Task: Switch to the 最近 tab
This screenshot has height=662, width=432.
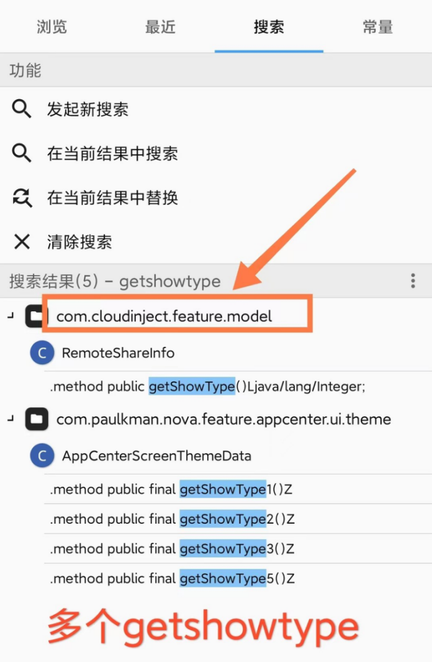Action: (160, 27)
